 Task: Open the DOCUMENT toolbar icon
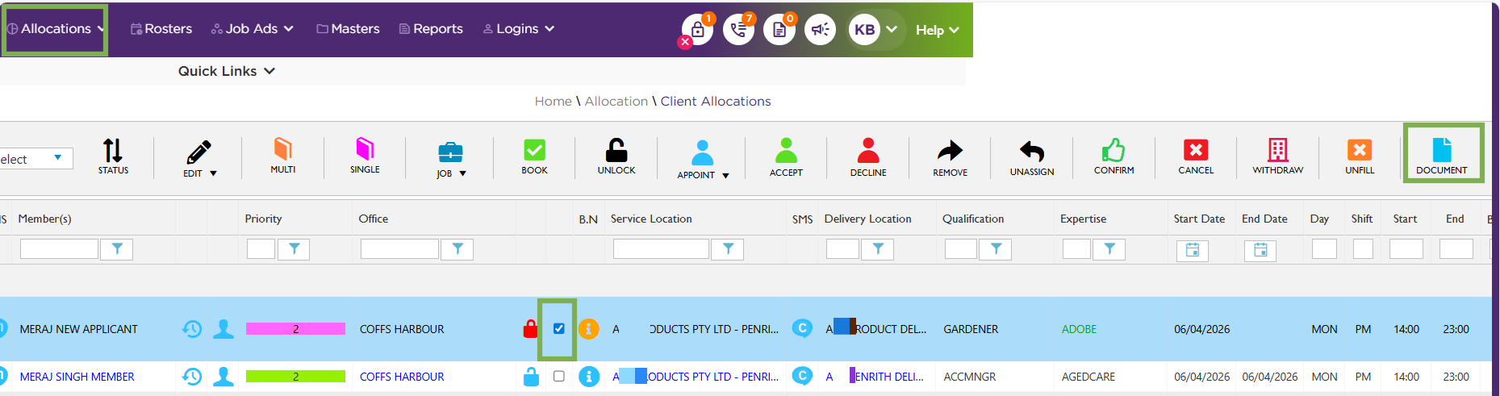point(1442,151)
